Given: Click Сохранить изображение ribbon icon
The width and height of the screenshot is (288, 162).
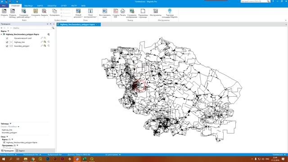Looking at the screenshot, I should [x=132, y=13].
